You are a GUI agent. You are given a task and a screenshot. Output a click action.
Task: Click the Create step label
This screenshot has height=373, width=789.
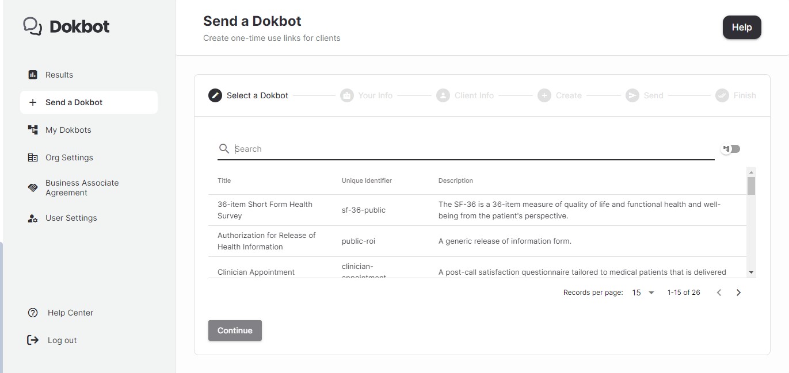click(569, 95)
